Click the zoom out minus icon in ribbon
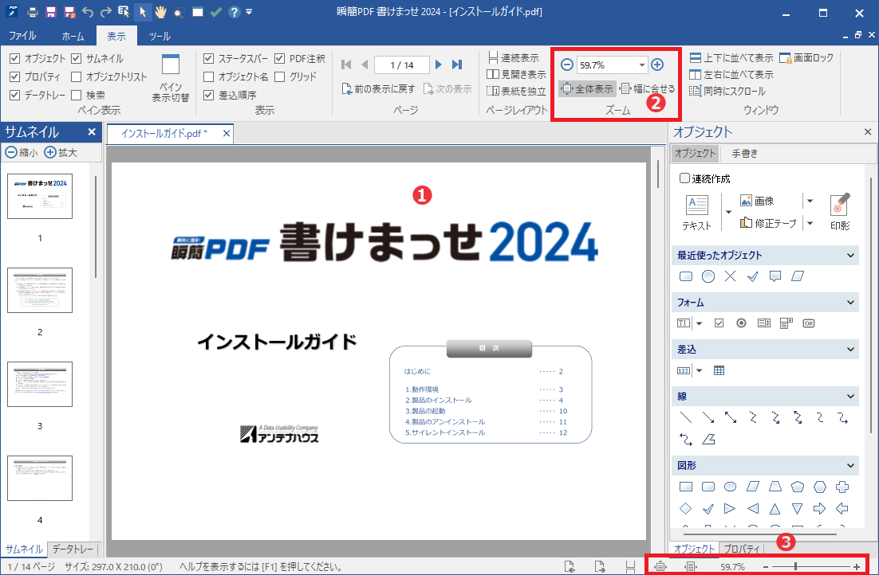This screenshot has height=575, width=879. pyautogui.click(x=567, y=65)
